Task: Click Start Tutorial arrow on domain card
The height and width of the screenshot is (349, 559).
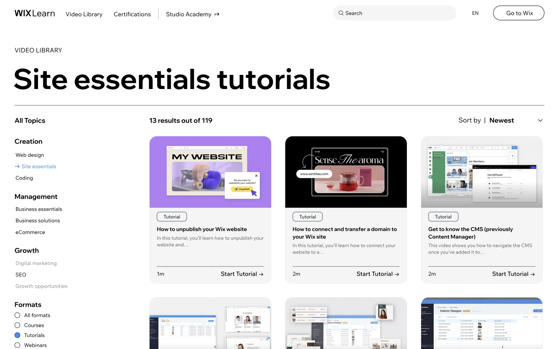Action: pyautogui.click(x=397, y=274)
